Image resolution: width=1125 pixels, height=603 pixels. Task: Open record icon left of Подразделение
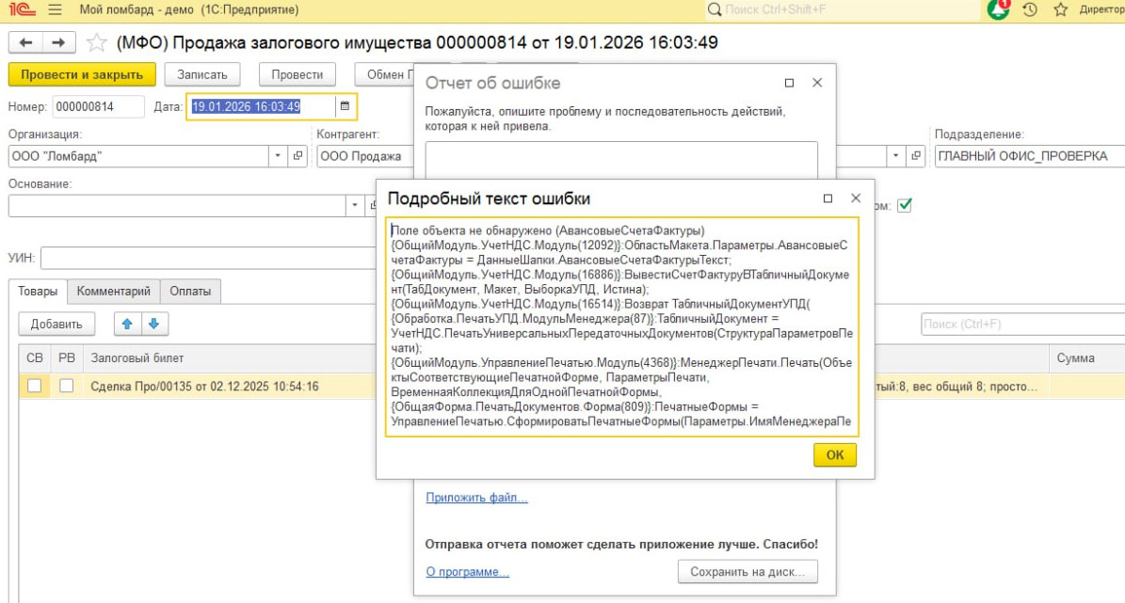click(x=915, y=155)
